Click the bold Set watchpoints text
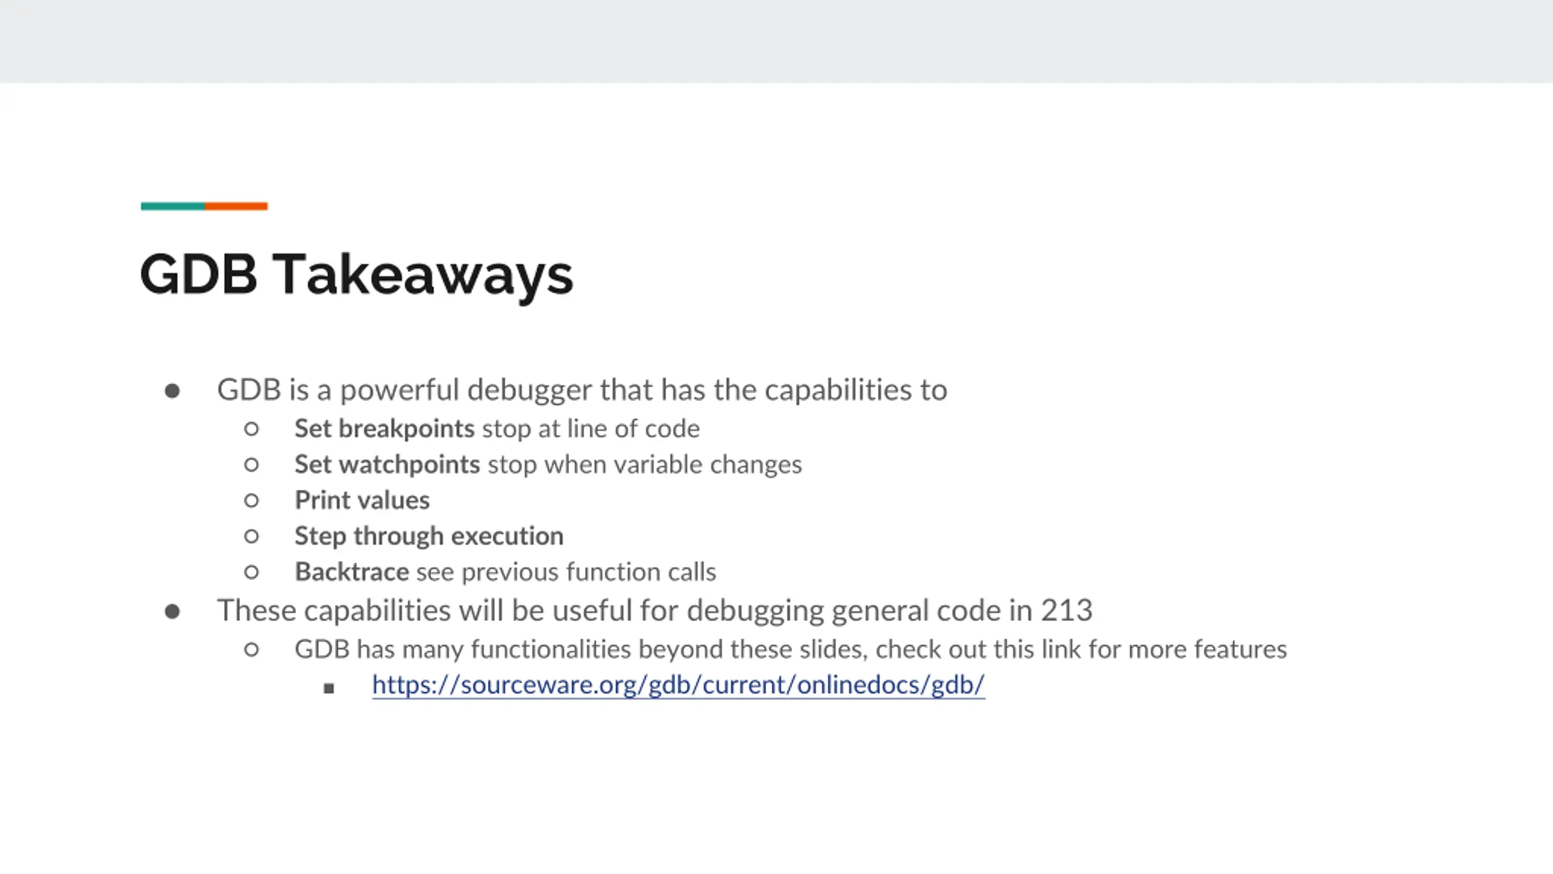The width and height of the screenshot is (1553, 874). (387, 464)
